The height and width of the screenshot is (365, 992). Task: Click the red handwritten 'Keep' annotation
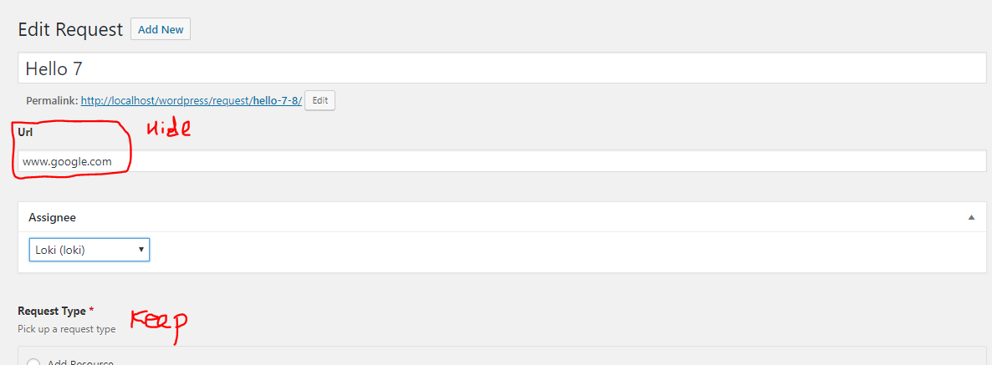[x=158, y=322]
